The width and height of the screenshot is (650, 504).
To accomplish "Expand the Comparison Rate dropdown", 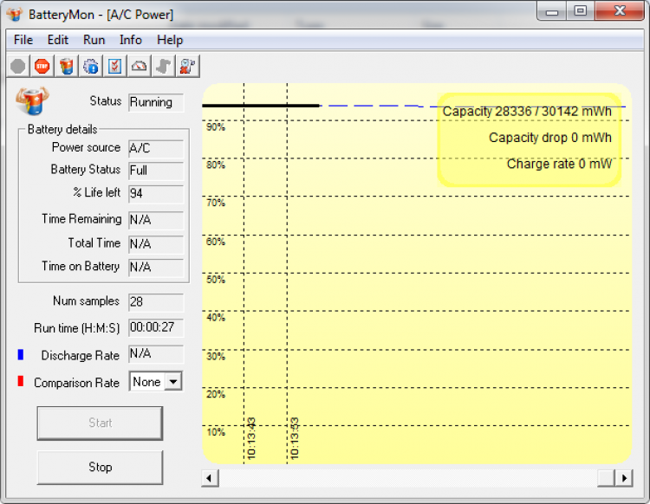I will 173,381.
